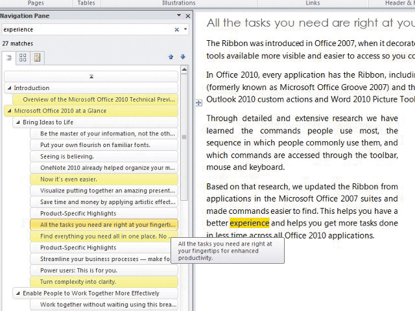Click the Links ribbon group label
Viewport: 415px width, 311px height.
(313, 3)
